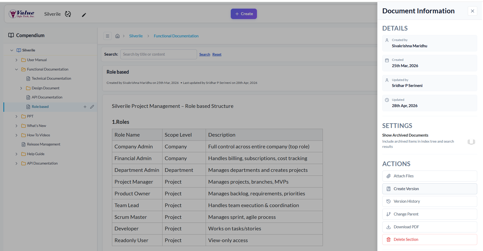
Task: Click Delete Section button
Action: (x=430, y=240)
